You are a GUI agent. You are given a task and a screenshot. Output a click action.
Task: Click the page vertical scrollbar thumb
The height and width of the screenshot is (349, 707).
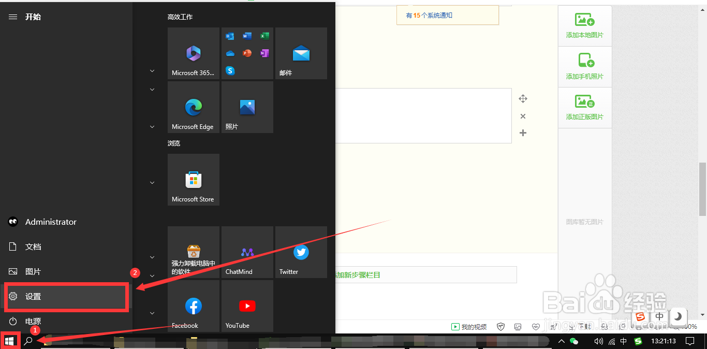(x=702, y=189)
